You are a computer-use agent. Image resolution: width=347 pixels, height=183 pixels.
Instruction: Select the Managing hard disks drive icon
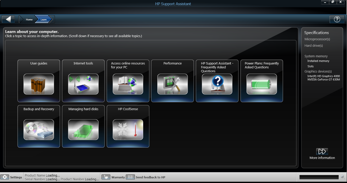[83, 130]
